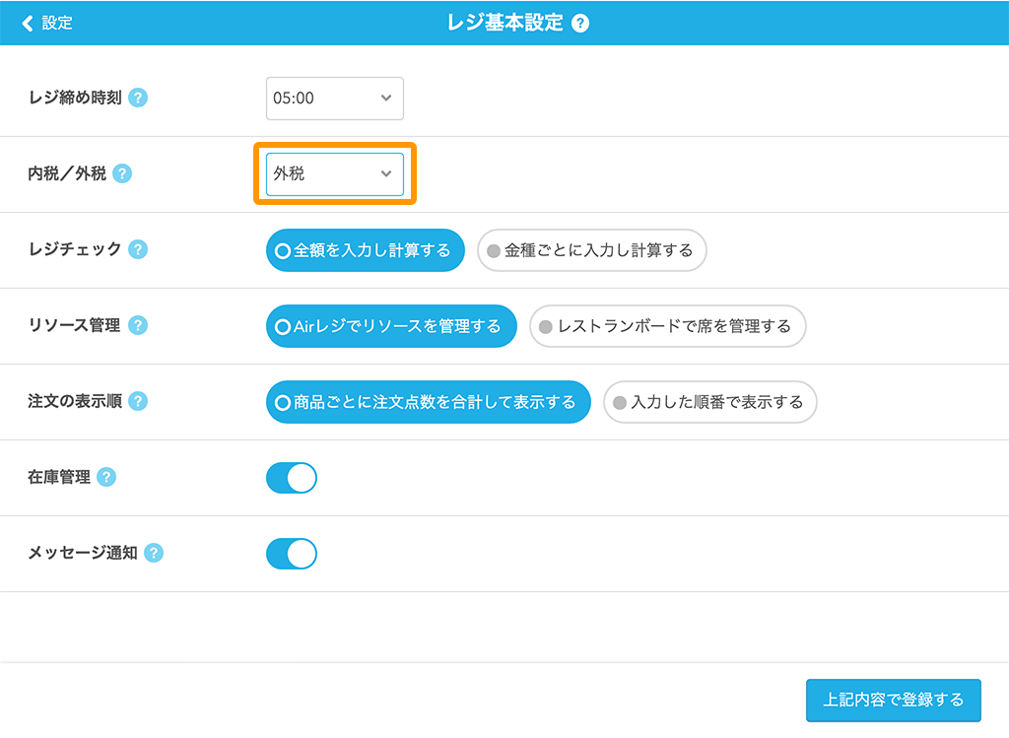The height and width of the screenshot is (738, 1009).
Task: Open the 外税 tax type dropdown
Action: coord(335,174)
